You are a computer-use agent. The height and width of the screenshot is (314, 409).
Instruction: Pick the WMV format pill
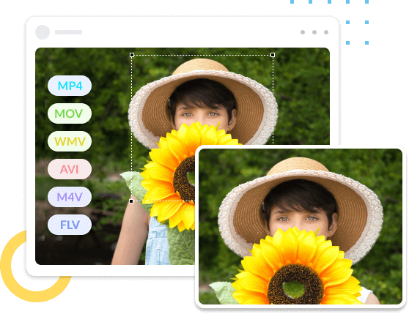70,141
